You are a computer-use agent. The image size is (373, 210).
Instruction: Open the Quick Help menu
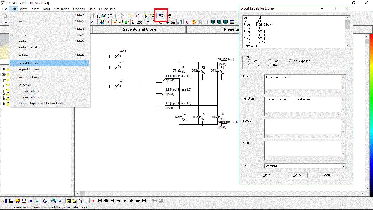[107, 9]
